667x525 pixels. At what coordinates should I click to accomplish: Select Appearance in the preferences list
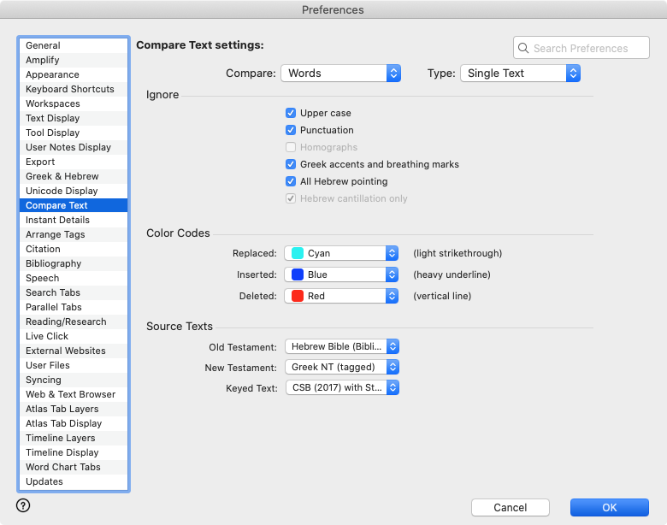52,74
